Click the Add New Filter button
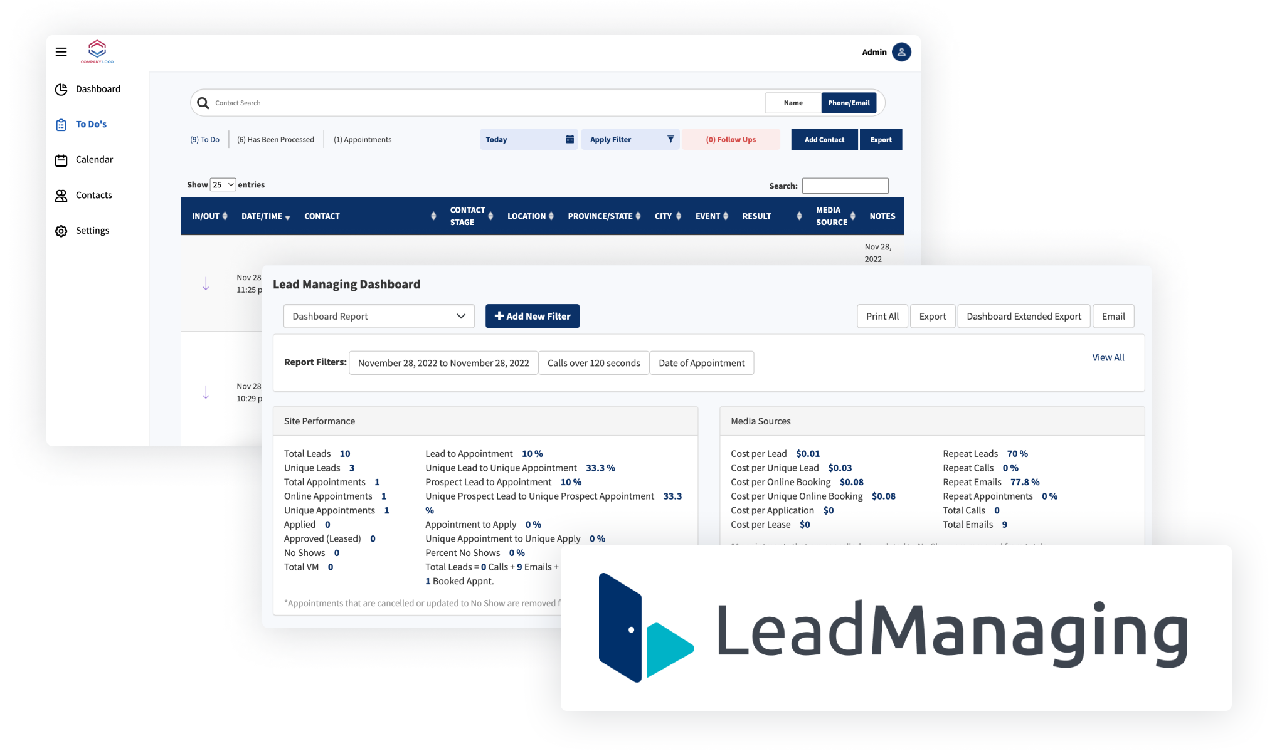 tap(533, 316)
